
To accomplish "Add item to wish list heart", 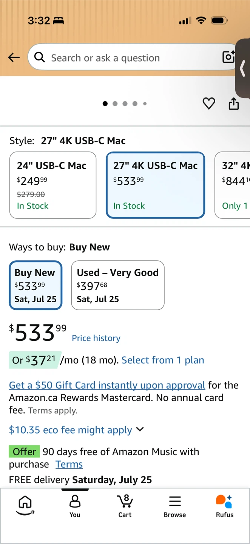I will point(209,104).
